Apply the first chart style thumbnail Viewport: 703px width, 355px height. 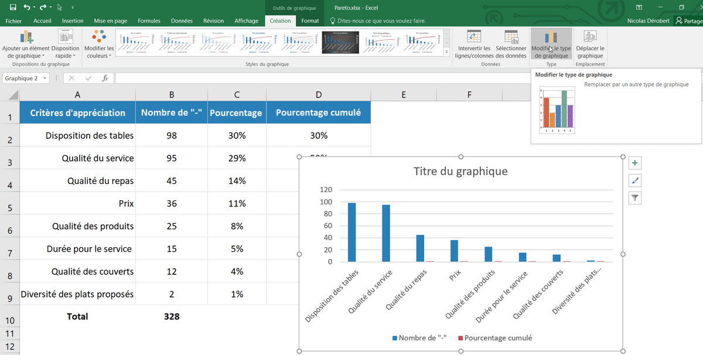coord(136,42)
